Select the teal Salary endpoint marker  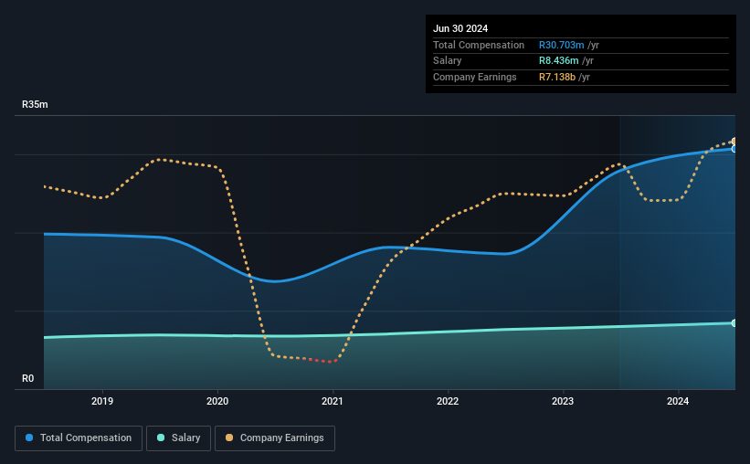[734, 323]
